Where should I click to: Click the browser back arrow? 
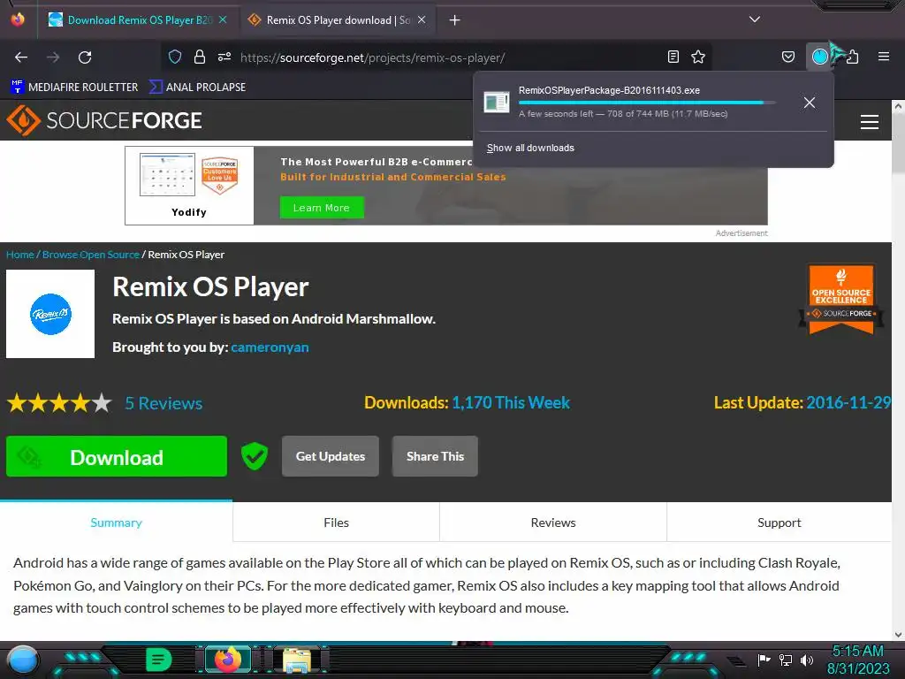point(21,57)
